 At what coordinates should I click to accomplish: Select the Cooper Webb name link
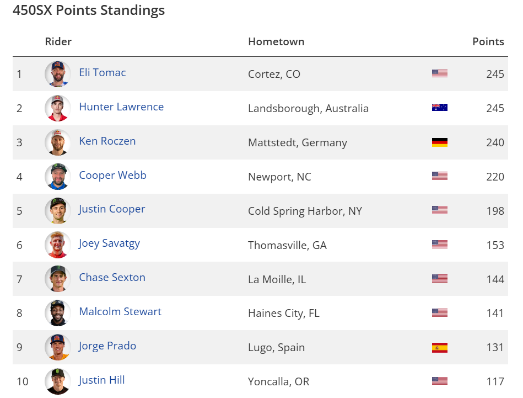(112, 176)
